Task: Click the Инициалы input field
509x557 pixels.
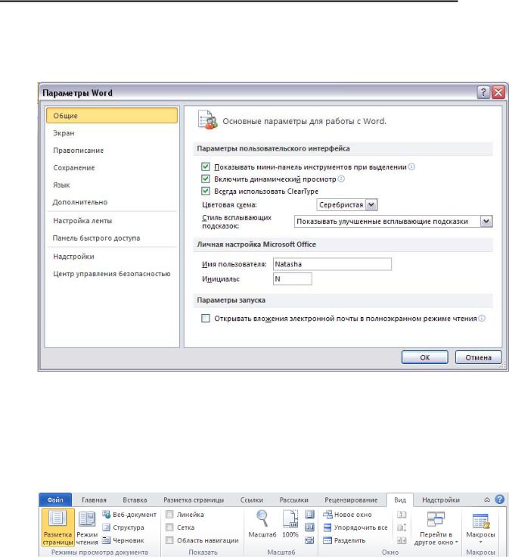Action: 293,278
